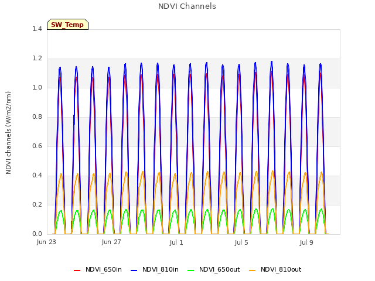
Task: Click the Jun 27 x-axis label
Action: tap(111, 242)
